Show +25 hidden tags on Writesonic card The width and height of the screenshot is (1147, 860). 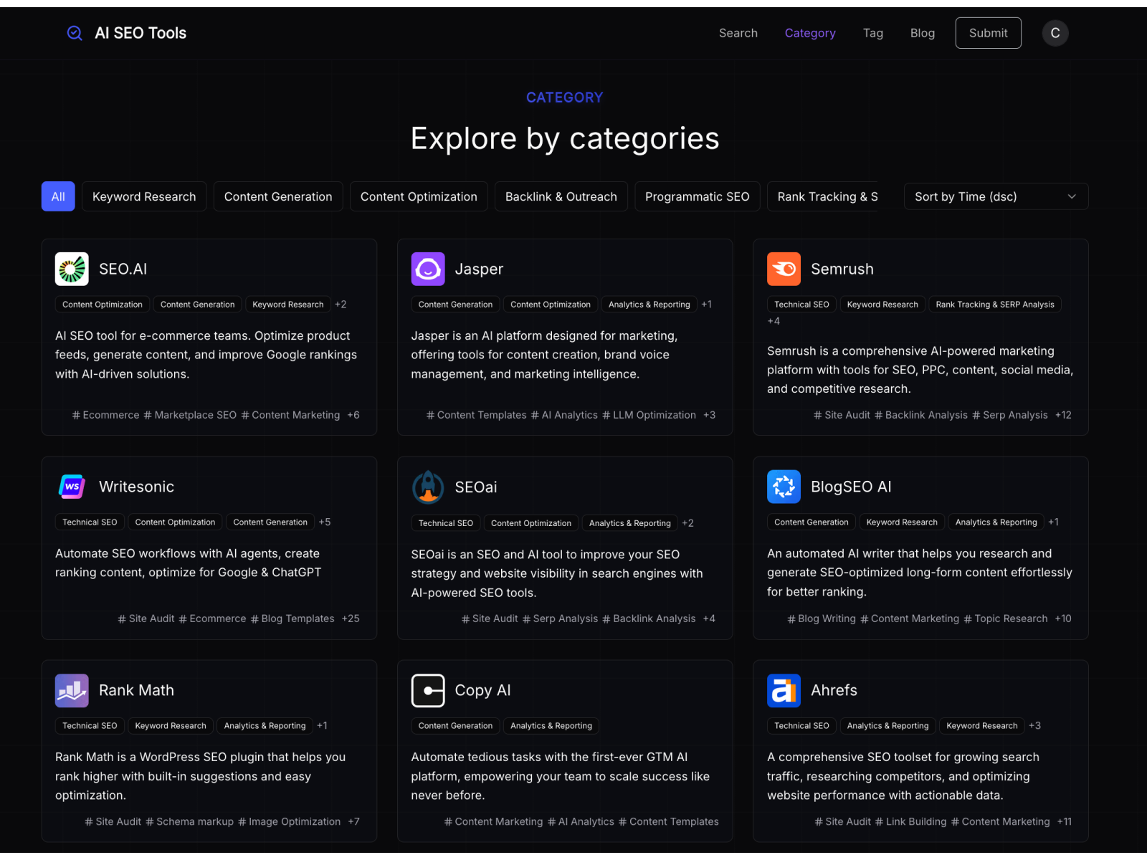[x=351, y=618]
